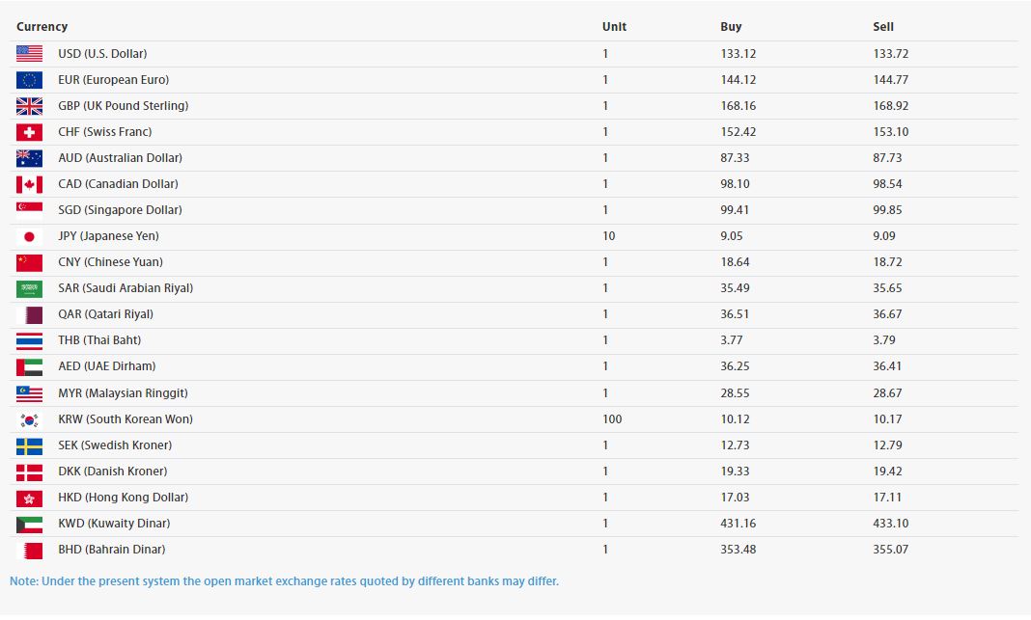Click the USD buy rate 133.12
The image size is (1031, 620).
click(x=738, y=54)
